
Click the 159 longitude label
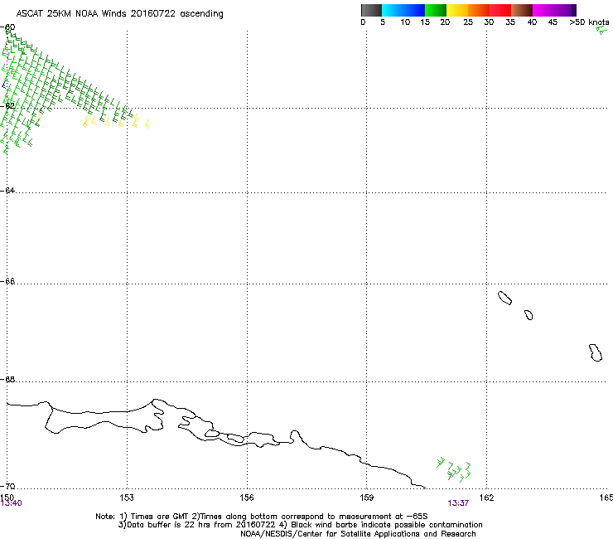click(367, 498)
